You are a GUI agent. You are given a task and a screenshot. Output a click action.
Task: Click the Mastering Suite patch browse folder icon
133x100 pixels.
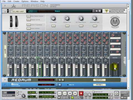pos(96,11)
